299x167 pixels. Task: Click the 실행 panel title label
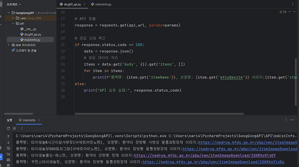pyautogui.click(x=9, y=120)
